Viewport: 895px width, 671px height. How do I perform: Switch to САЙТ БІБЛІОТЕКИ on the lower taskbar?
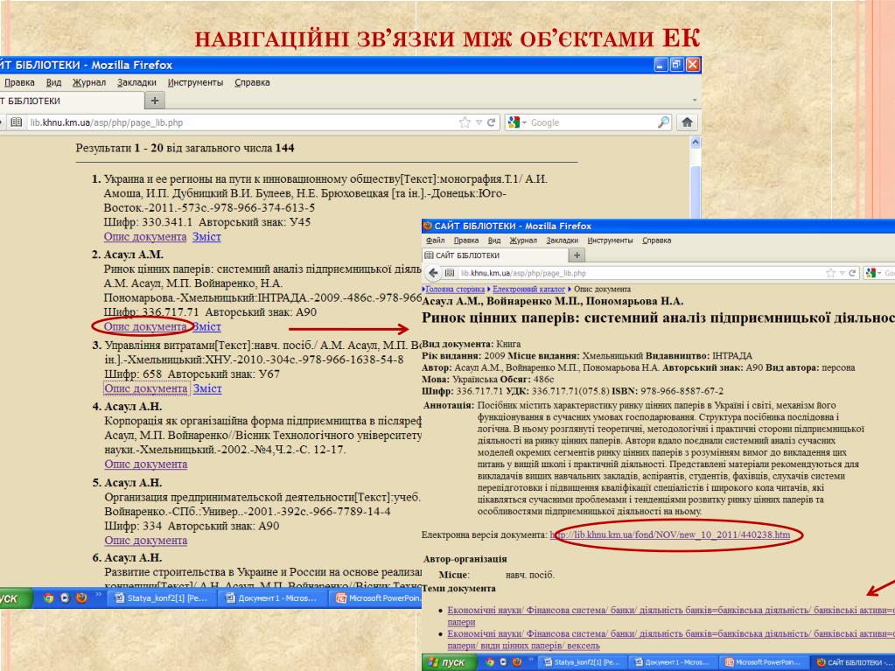[853, 662]
